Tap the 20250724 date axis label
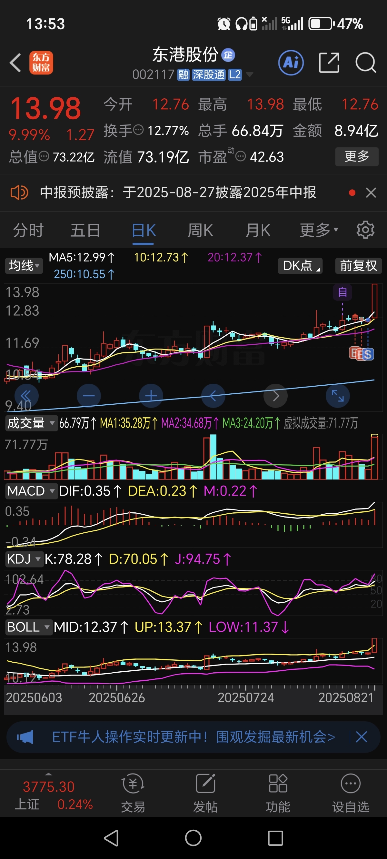 pyautogui.click(x=246, y=697)
